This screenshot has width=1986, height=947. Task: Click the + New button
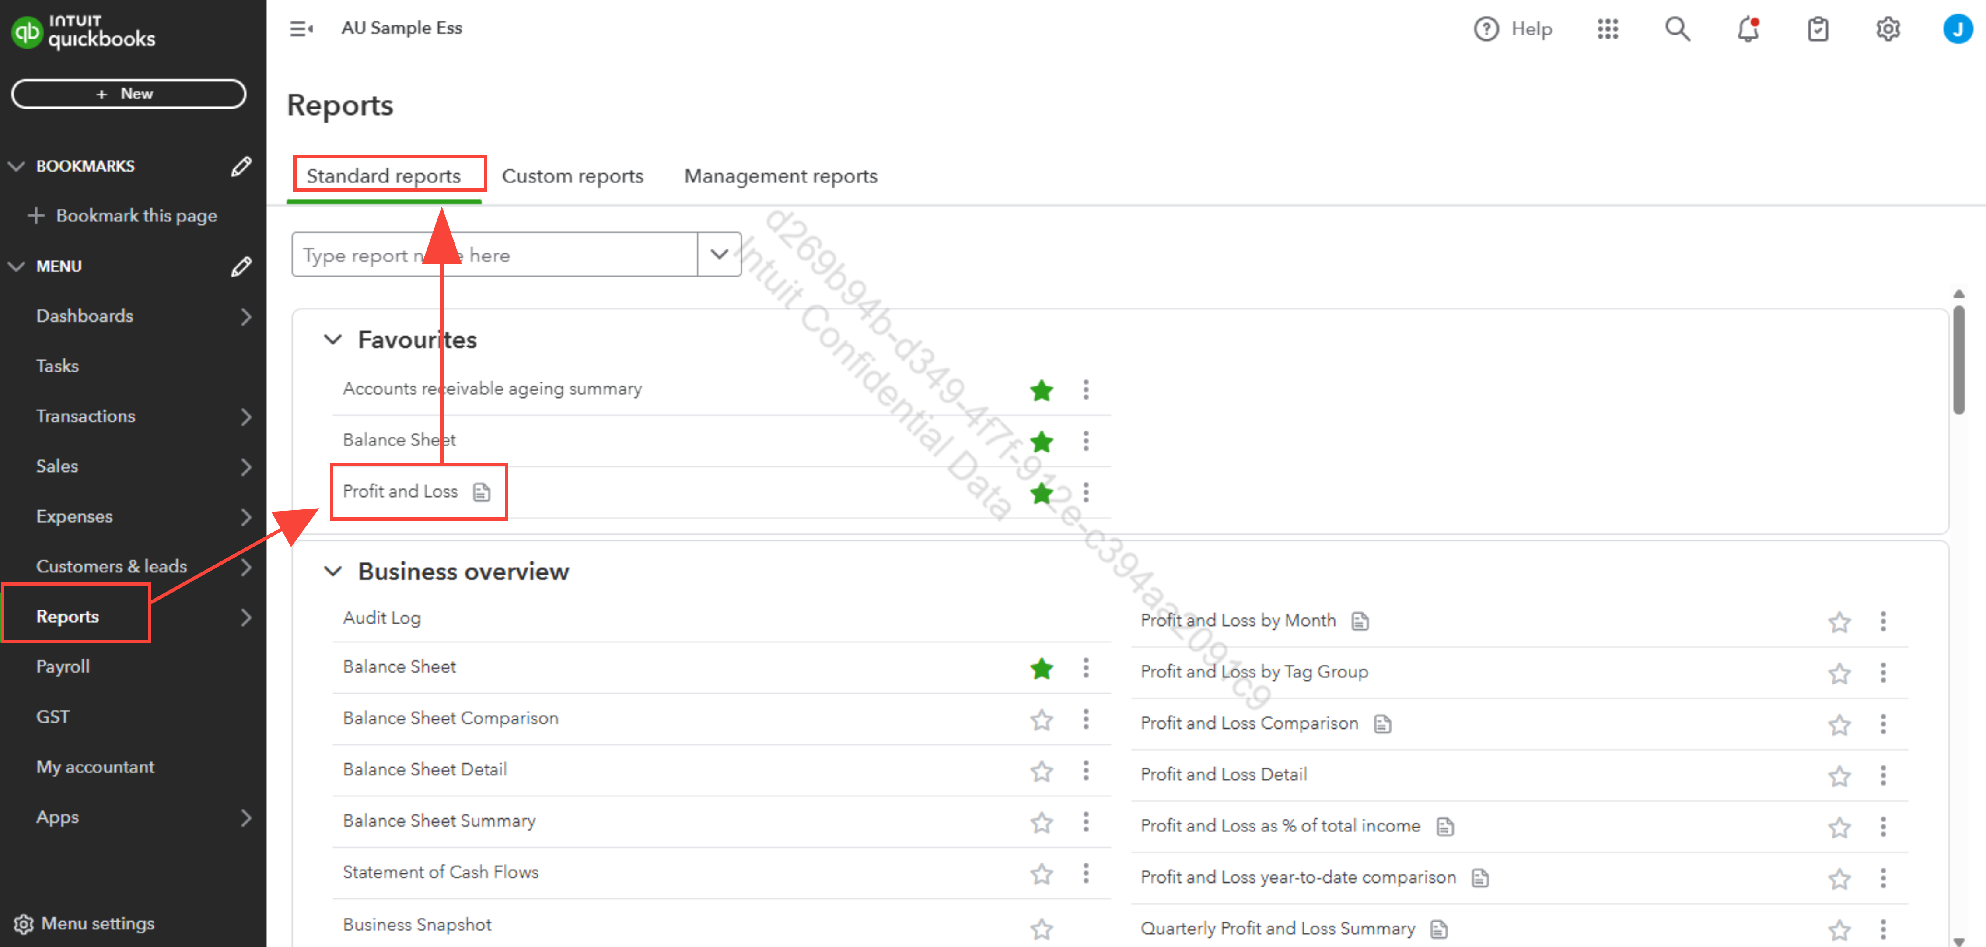point(128,93)
